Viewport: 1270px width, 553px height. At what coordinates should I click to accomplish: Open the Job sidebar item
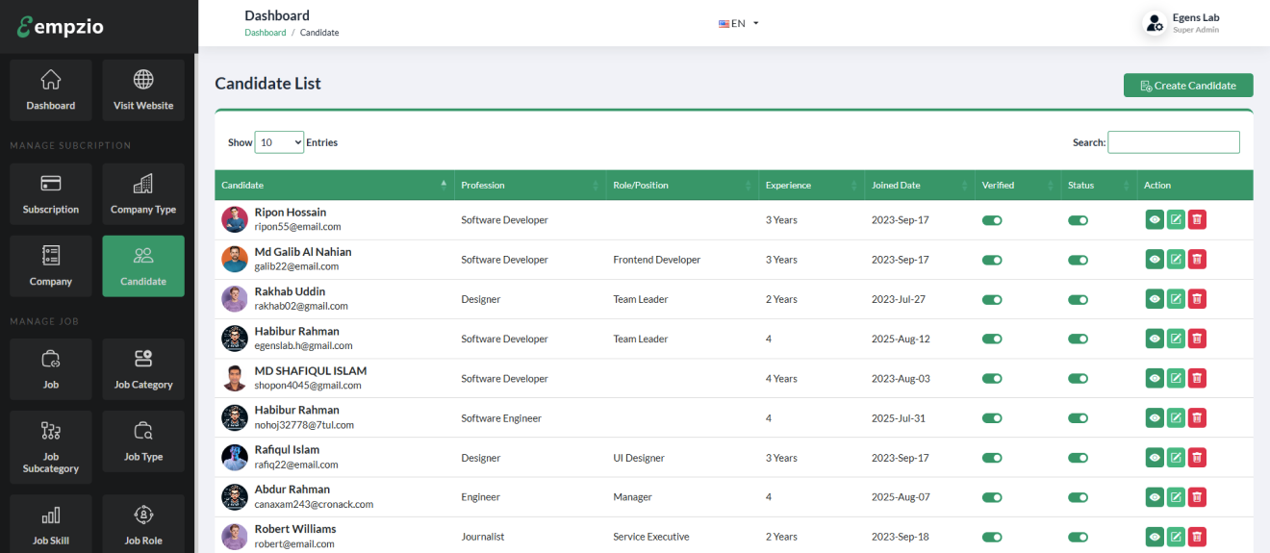[51, 369]
